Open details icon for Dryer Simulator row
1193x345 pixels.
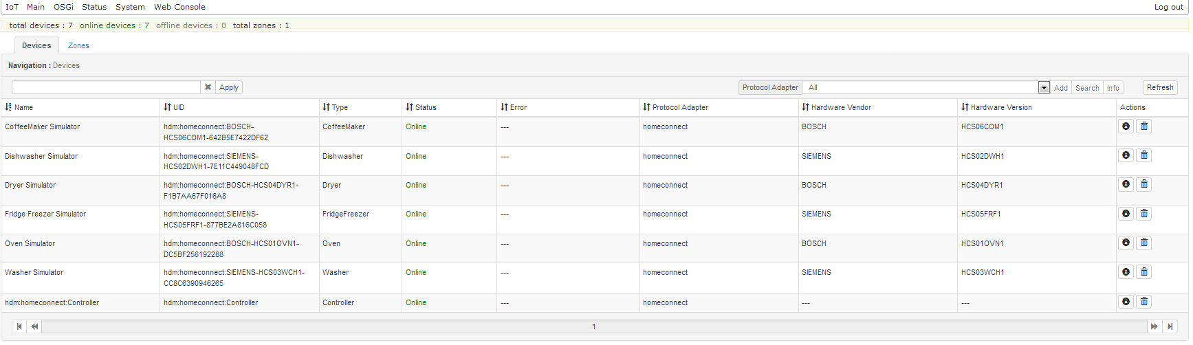pyautogui.click(x=1126, y=184)
